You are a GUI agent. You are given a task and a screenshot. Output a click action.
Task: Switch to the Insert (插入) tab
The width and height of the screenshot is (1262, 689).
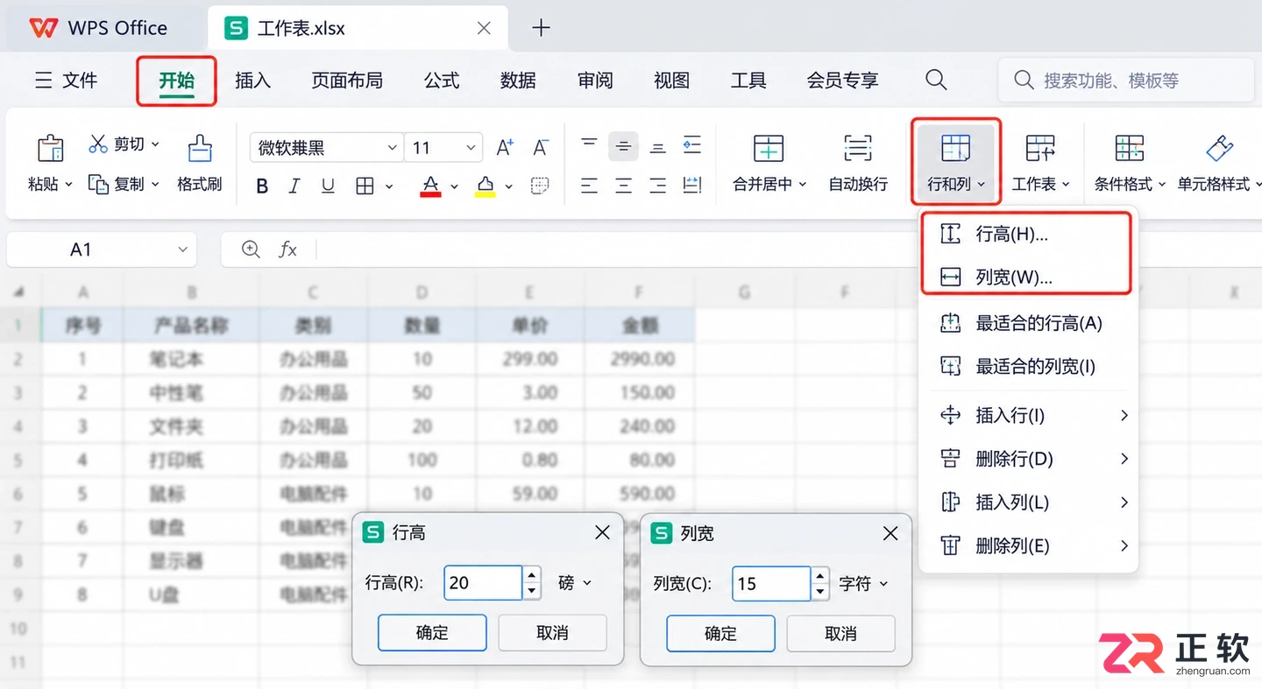[x=252, y=81]
